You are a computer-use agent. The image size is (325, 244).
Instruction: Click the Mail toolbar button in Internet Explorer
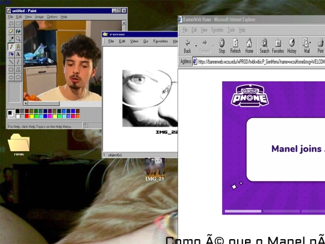coord(306,46)
